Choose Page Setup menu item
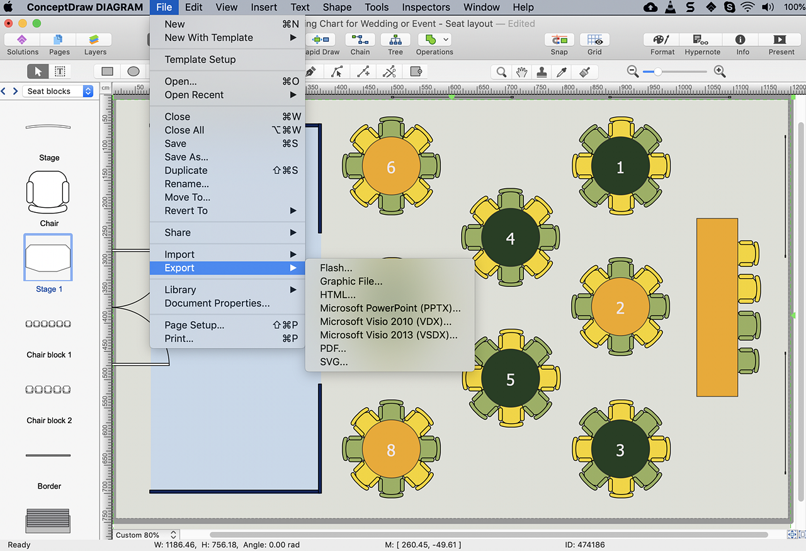This screenshot has width=806, height=551. pos(227,325)
